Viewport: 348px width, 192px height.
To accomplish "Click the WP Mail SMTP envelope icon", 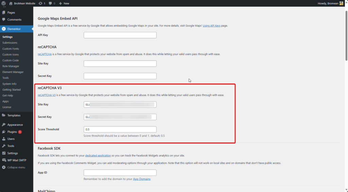I will coord(4,160).
